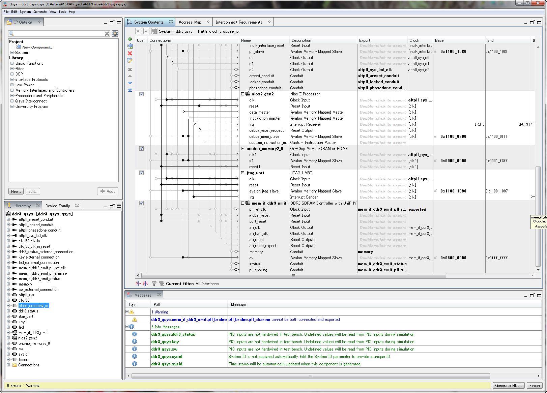The image size is (547, 393).
Task: Close the System Contents tab
Action: click(x=171, y=22)
